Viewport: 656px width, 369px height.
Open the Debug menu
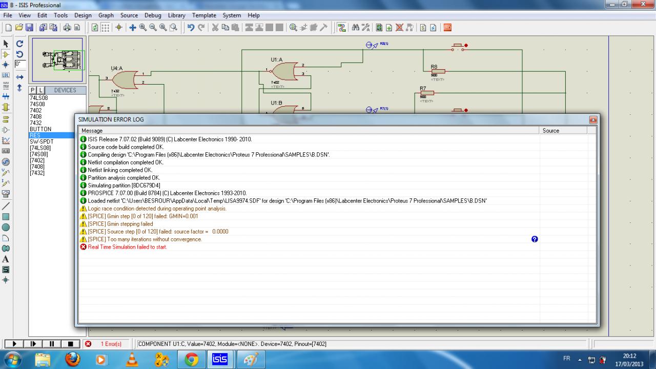[153, 15]
